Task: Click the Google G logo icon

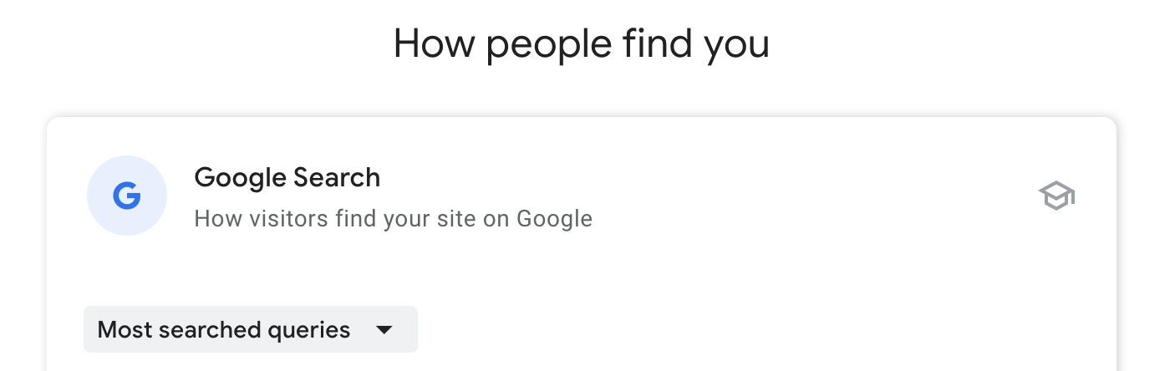Action: coord(127,196)
